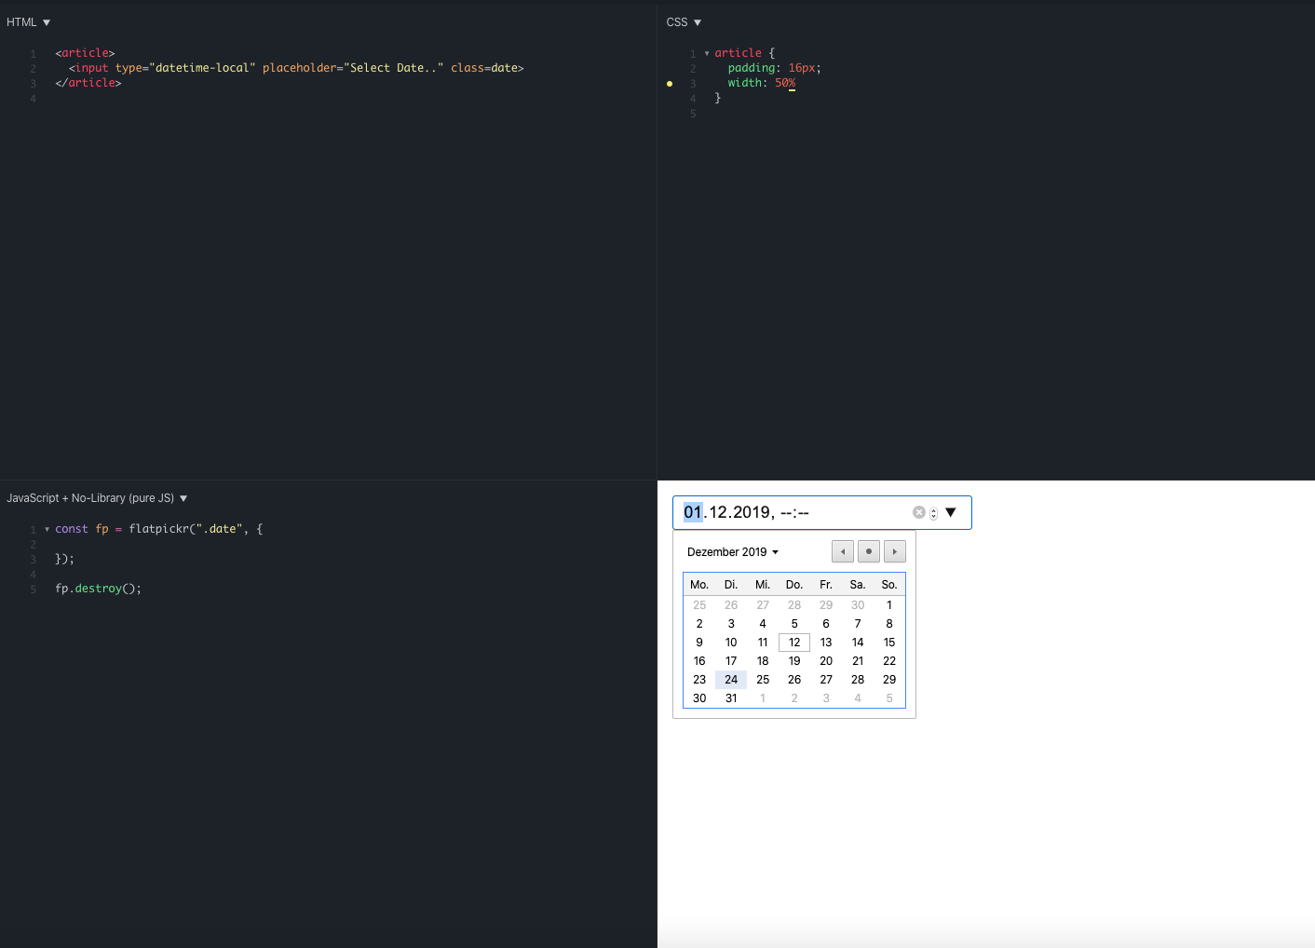Screen dimensions: 1315x948
Task: Click the previous month arrow in the calendar
Action: pyautogui.click(x=842, y=551)
